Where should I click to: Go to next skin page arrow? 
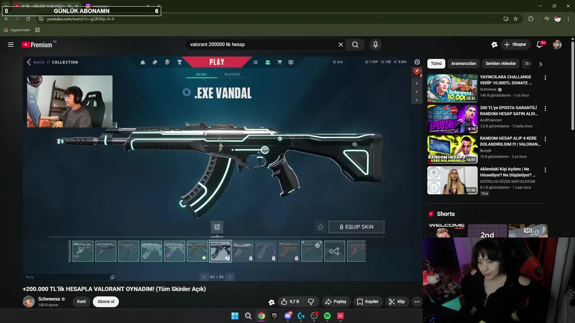pos(230,277)
